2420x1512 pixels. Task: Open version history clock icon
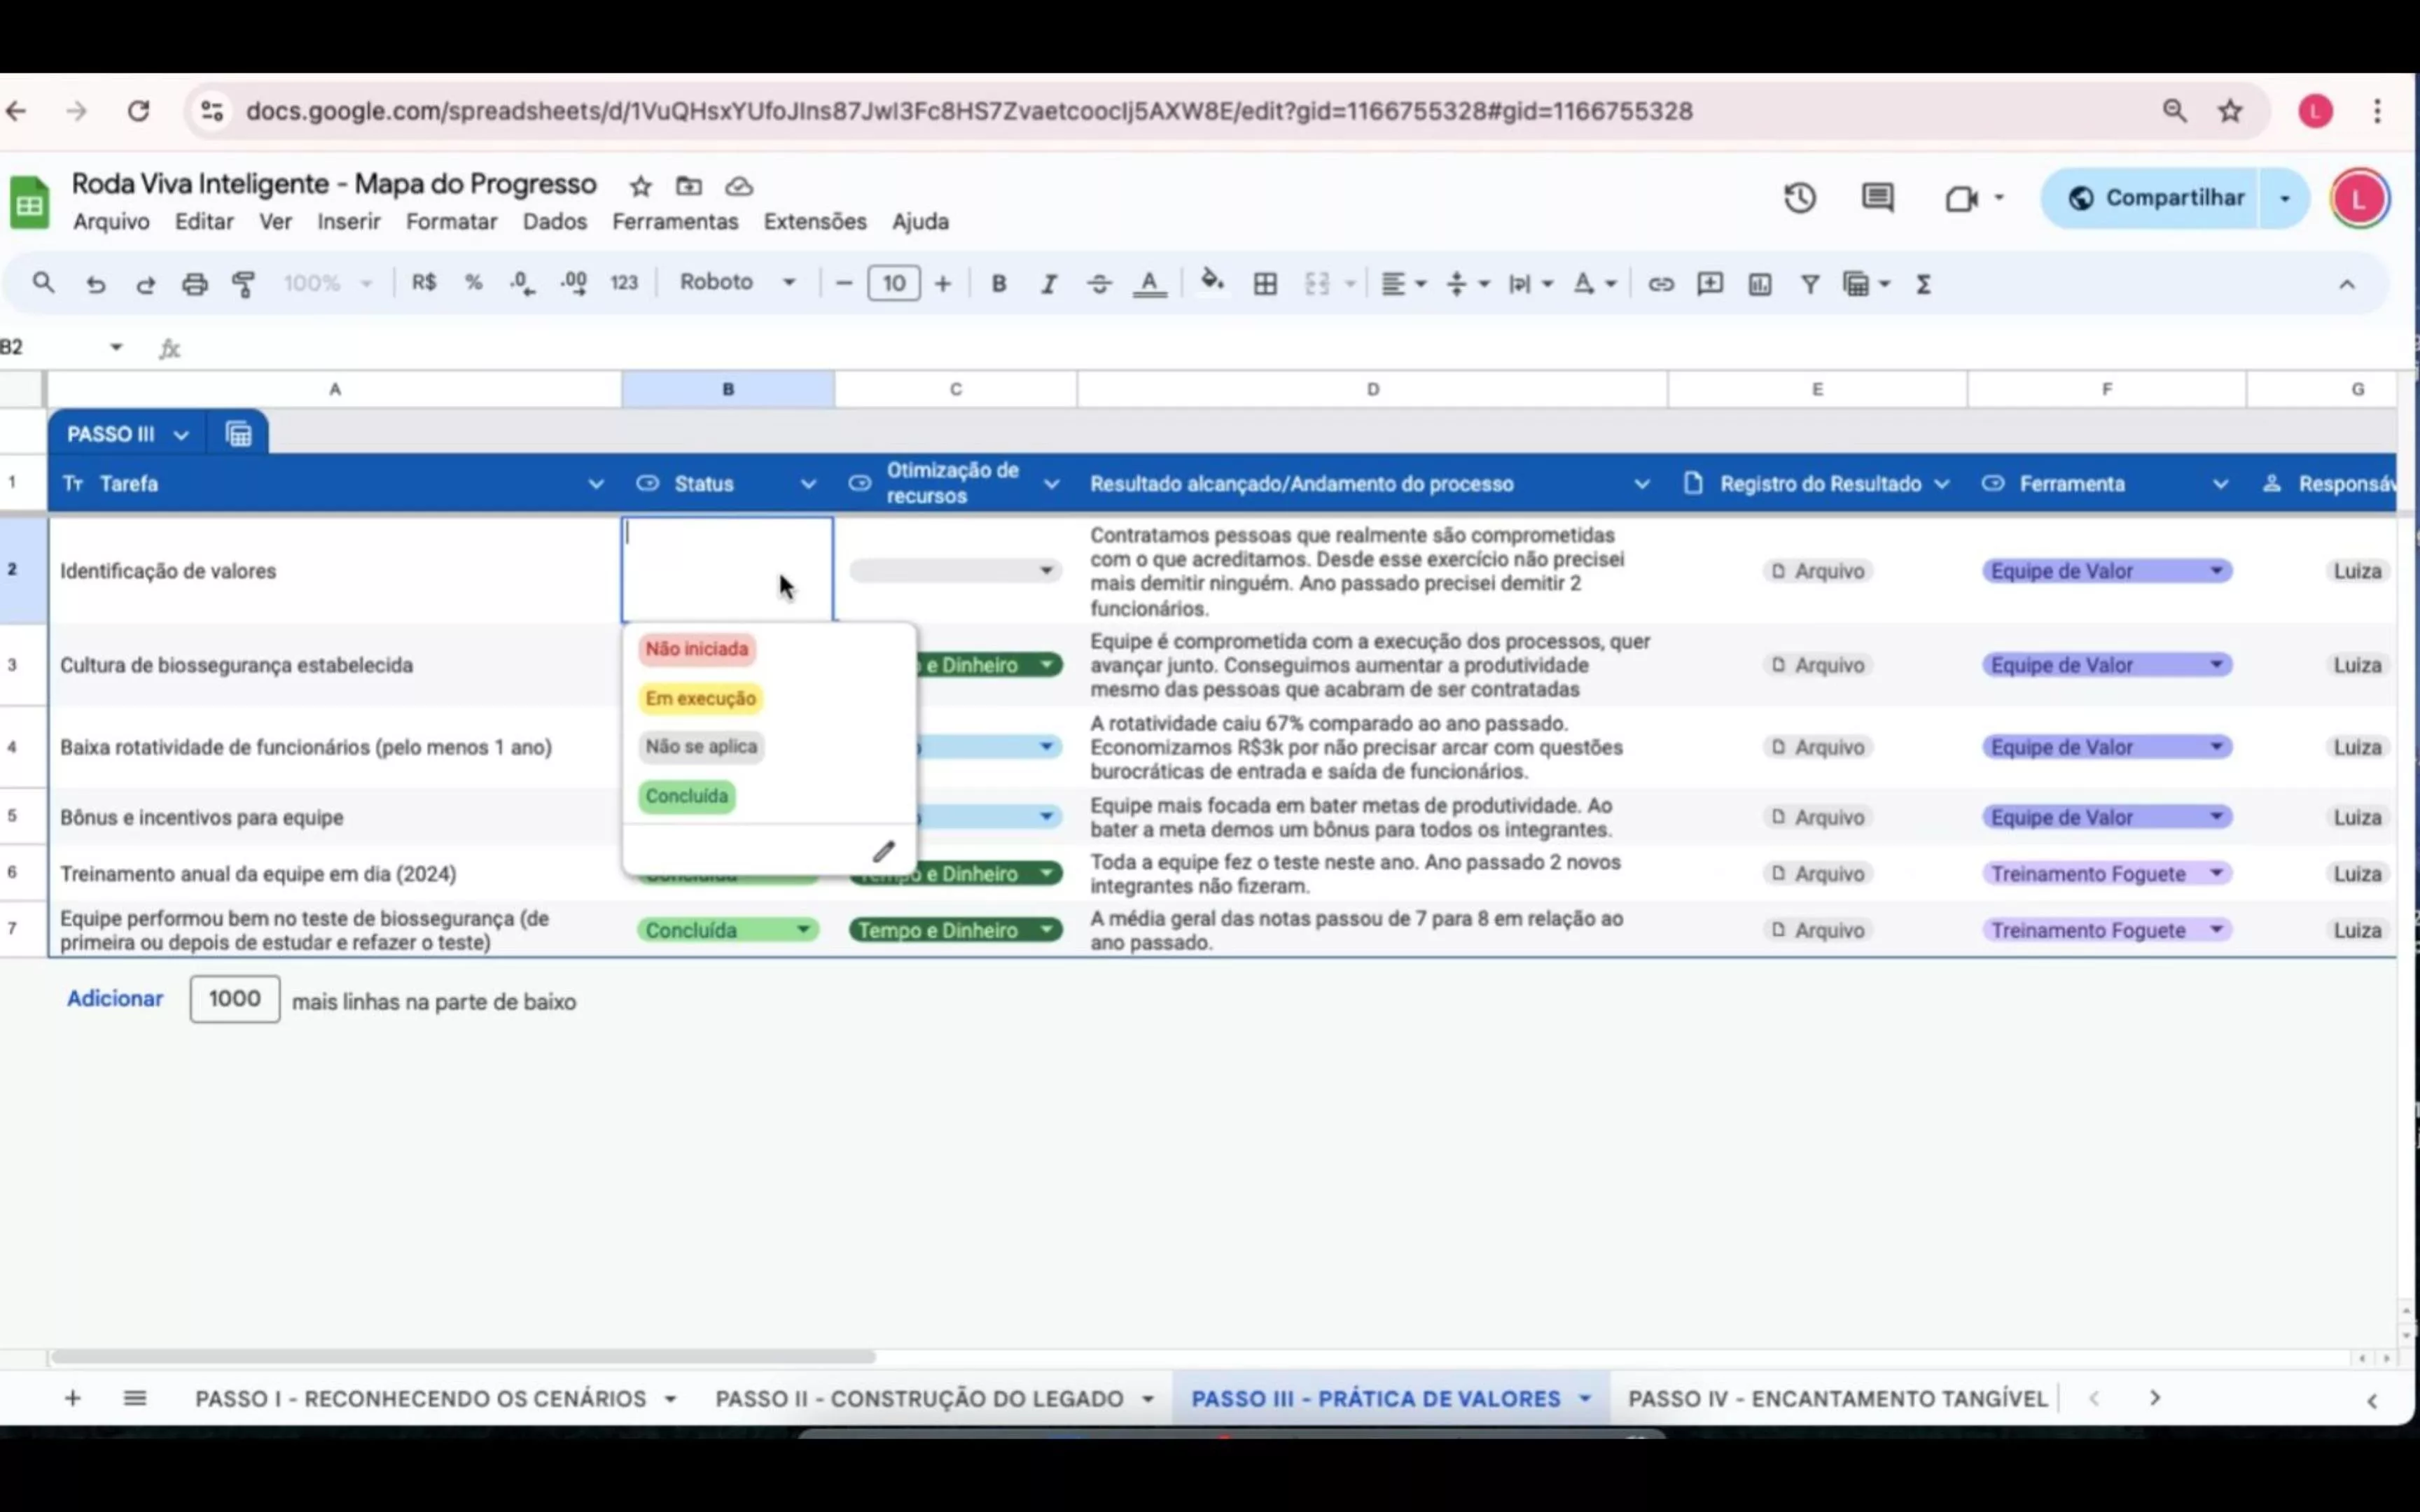coord(1800,198)
